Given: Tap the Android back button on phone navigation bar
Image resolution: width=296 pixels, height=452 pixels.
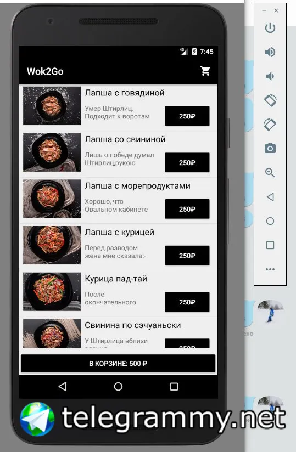Looking at the screenshot, I should click(63, 386).
